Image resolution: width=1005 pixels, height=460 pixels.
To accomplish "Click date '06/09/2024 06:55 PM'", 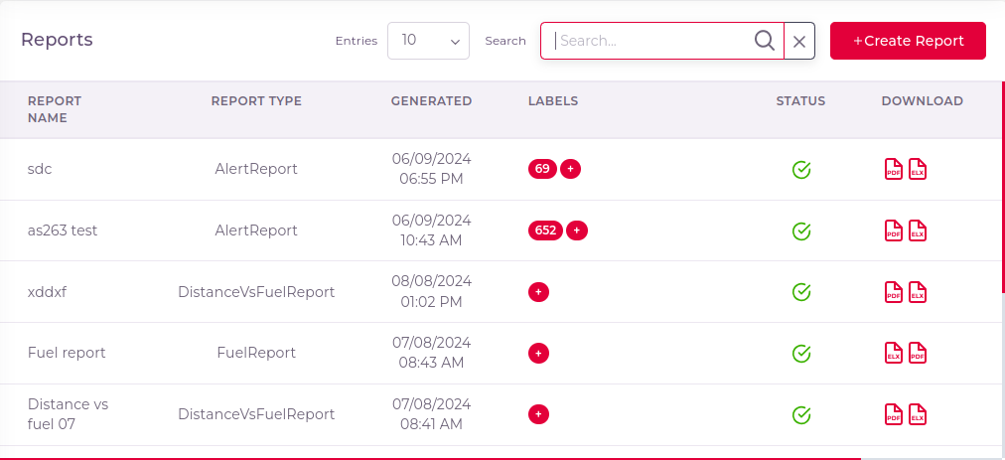I will pyautogui.click(x=431, y=169).
